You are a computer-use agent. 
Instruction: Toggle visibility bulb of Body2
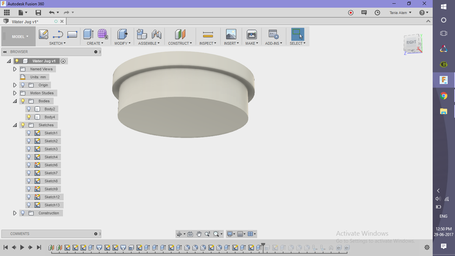coord(29,109)
